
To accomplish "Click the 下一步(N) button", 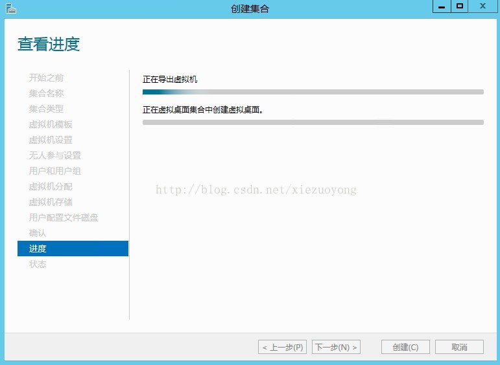I will [336, 347].
